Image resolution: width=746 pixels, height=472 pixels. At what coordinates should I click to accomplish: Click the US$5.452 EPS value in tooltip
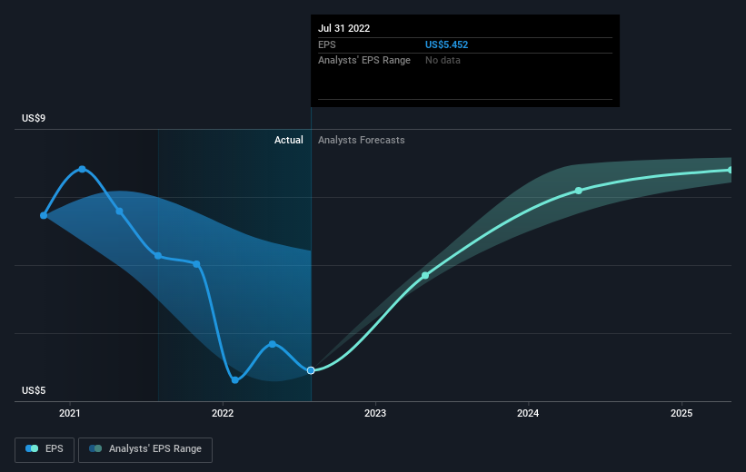click(x=446, y=44)
